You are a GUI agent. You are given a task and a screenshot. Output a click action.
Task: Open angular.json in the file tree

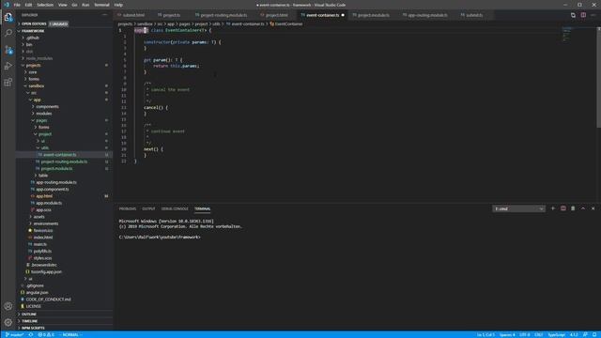tap(37, 292)
